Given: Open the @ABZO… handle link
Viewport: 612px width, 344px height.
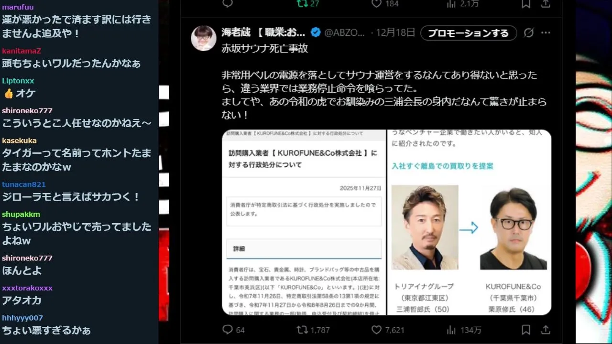Looking at the screenshot, I should tap(345, 32).
